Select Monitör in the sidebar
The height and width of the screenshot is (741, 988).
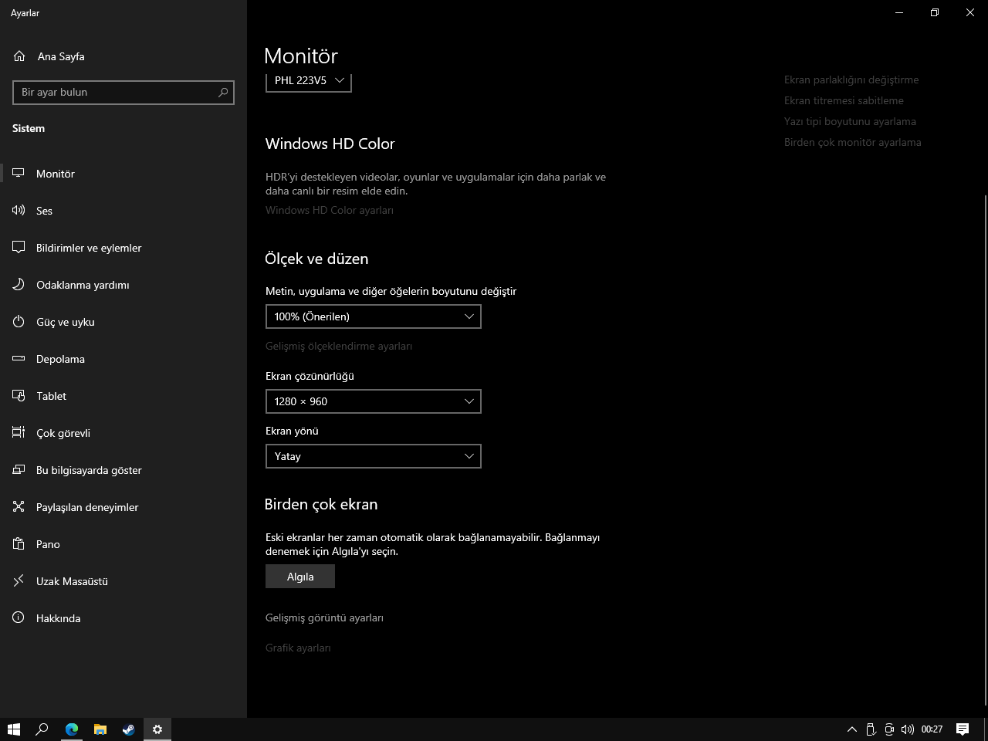(123, 174)
